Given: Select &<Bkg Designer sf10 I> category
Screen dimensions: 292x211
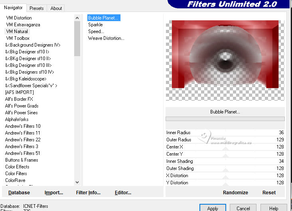Looking at the screenshot, I should [27, 52].
